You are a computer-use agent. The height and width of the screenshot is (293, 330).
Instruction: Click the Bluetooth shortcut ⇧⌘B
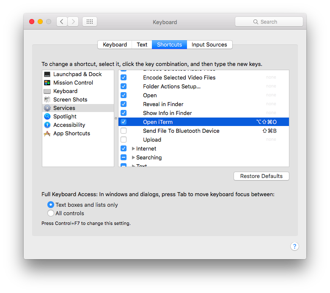269,131
